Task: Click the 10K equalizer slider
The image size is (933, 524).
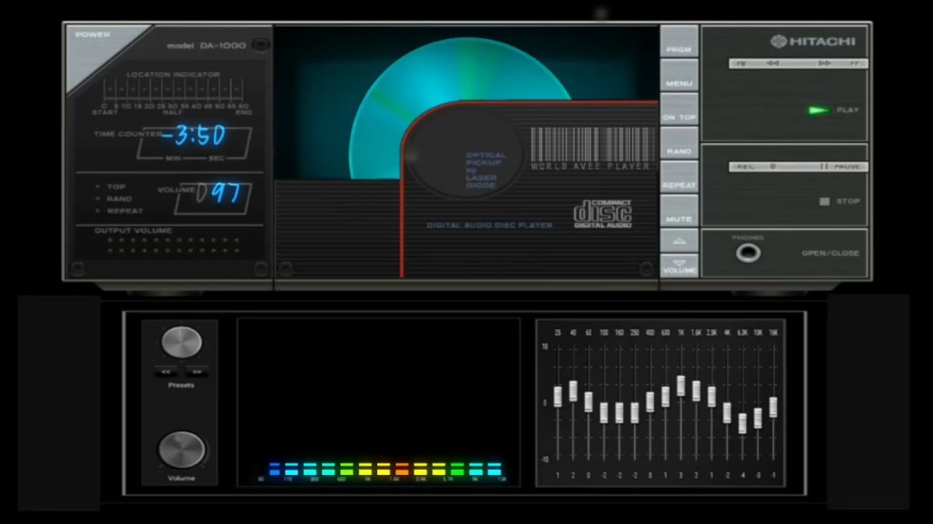Action: point(757,418)
